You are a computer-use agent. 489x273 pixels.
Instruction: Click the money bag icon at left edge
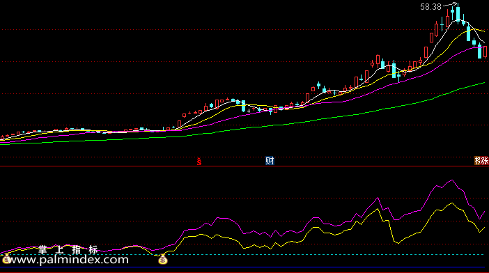pyautogui.click(x=6, y=259)
